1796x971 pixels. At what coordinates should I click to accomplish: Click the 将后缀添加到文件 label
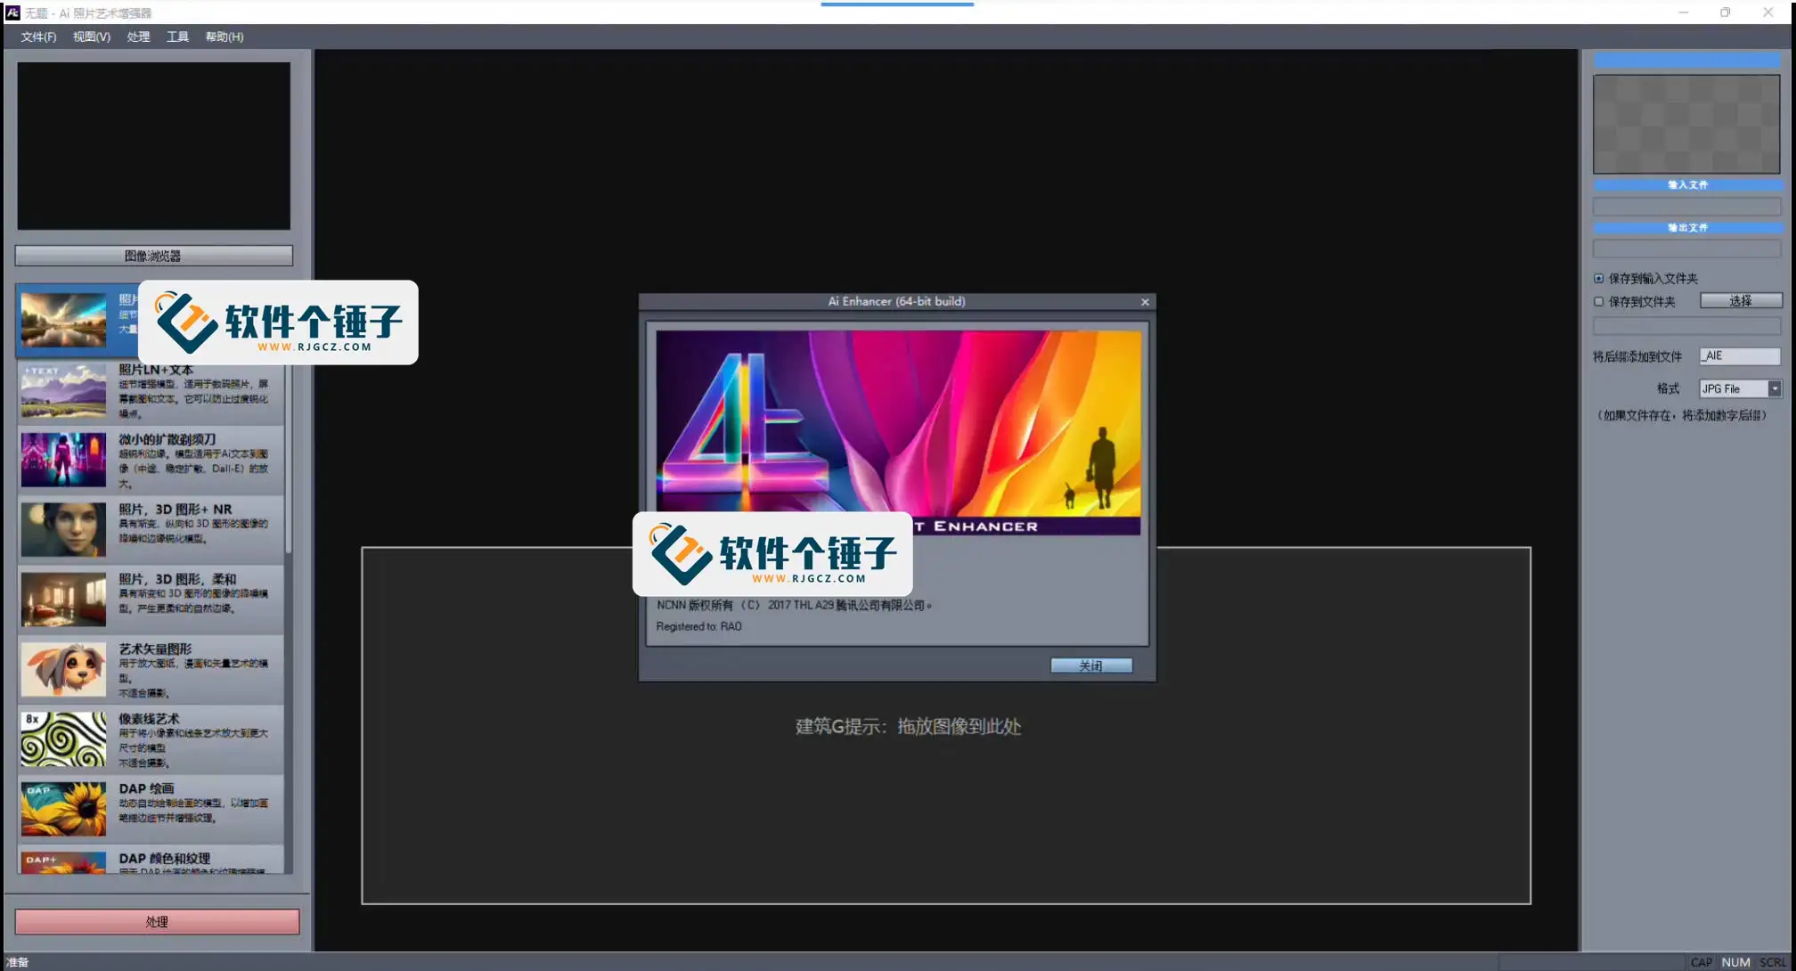click(1637, 356)
